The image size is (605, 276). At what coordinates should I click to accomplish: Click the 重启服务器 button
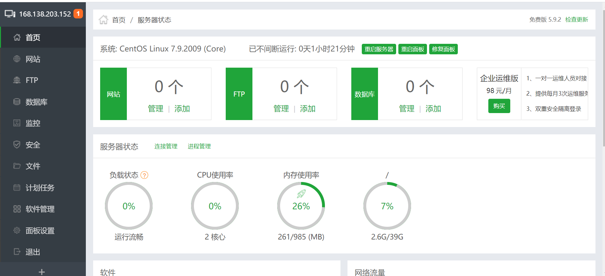point(379,49)
